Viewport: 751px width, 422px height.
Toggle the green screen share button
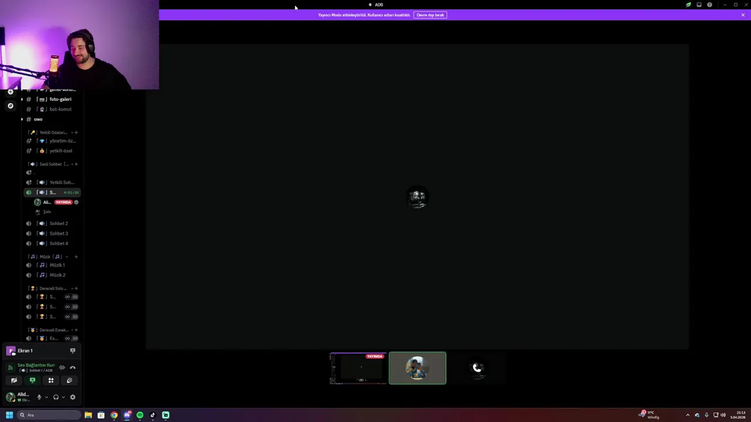pos(32,380)
